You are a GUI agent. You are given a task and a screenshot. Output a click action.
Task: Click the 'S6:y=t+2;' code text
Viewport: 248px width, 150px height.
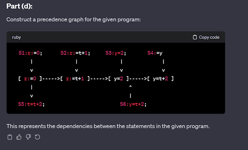click(x=133, y=104)
